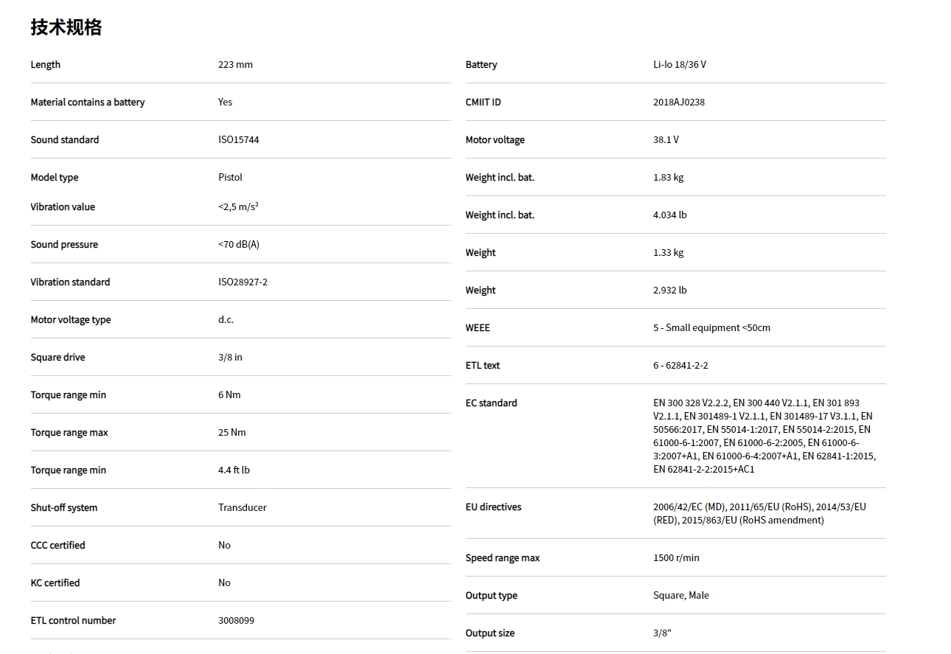Click the EU directives label
The height and width of the screenshot is (654, 951).
493,507
